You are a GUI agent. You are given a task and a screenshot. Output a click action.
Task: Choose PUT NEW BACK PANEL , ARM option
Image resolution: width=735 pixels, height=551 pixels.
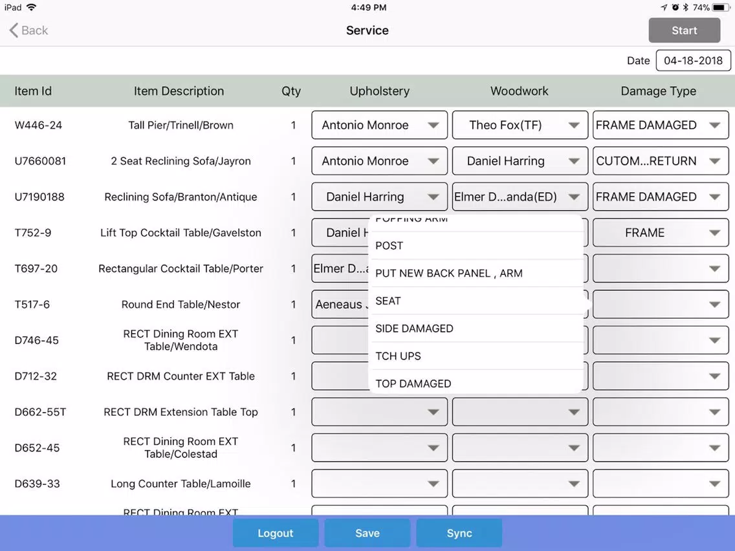(476, 273)
